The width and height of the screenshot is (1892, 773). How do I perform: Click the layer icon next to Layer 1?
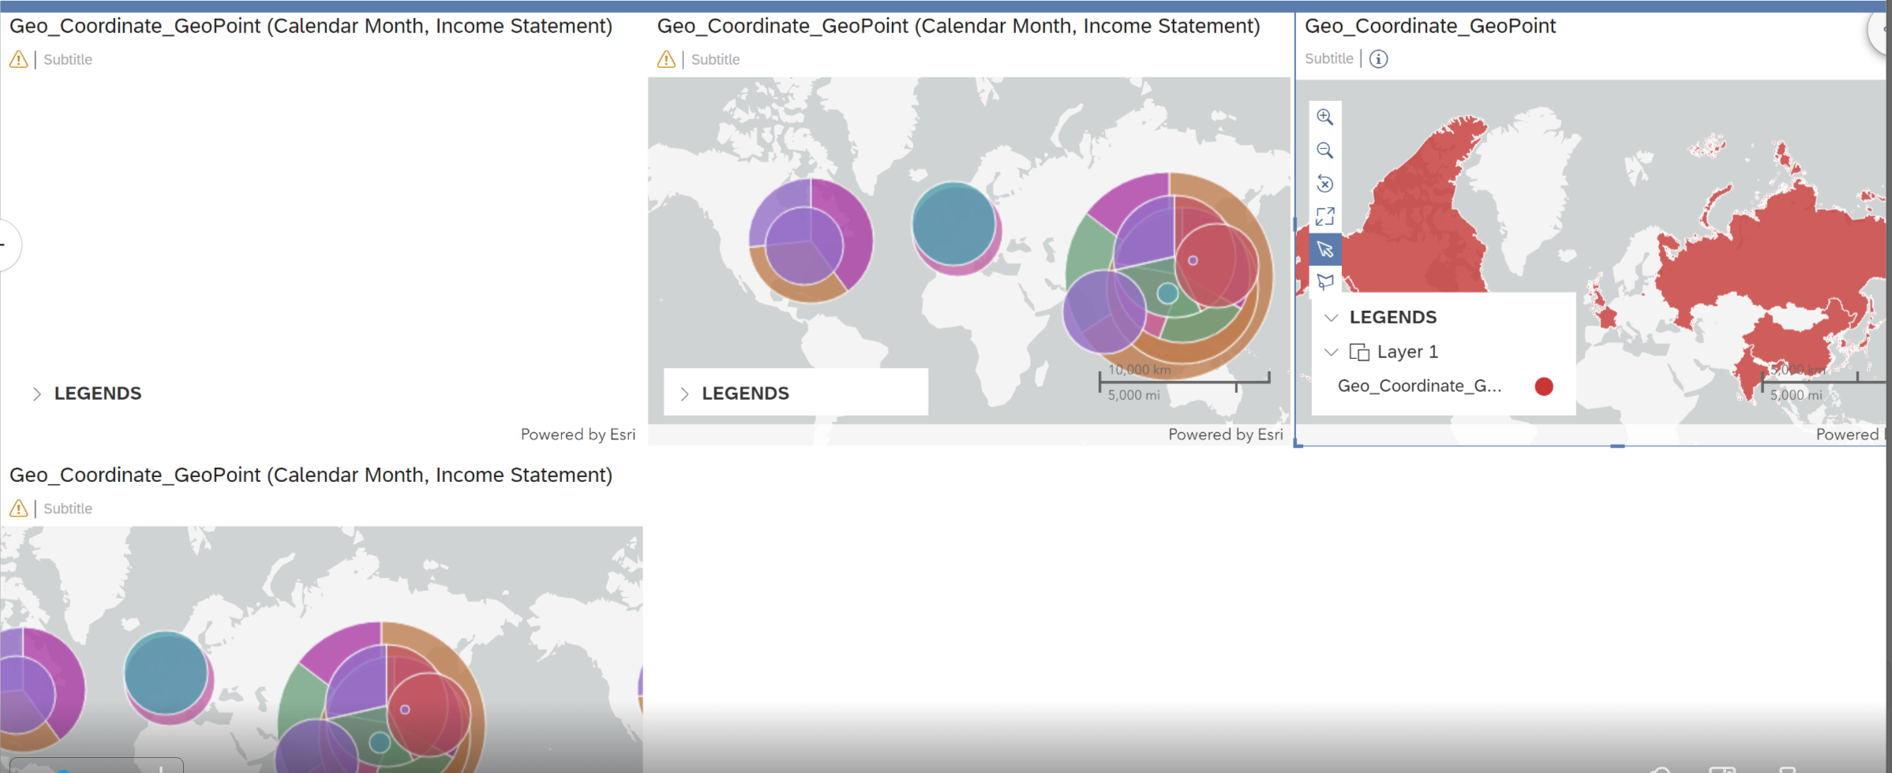[x=1359, y=352]
